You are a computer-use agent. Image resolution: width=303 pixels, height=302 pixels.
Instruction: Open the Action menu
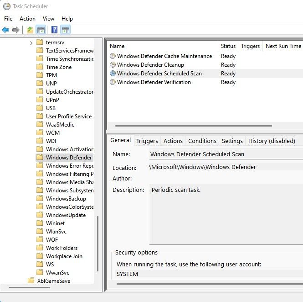(27, 19)
